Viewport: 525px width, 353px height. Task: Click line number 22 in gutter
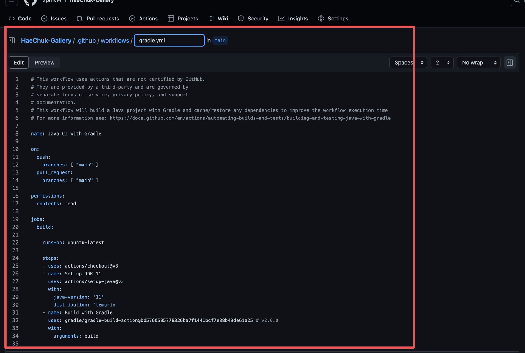point(15,243)
